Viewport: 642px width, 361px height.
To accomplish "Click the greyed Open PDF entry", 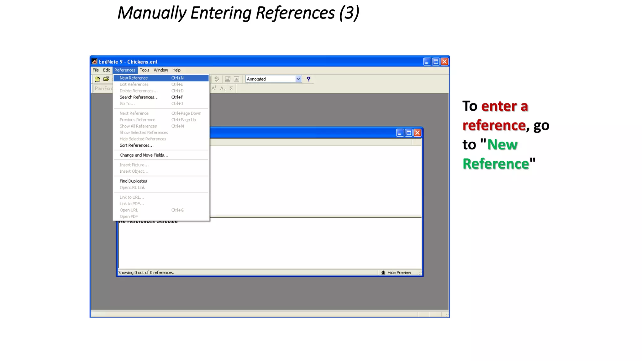I will pyautogui.click(x=161, y=217).
